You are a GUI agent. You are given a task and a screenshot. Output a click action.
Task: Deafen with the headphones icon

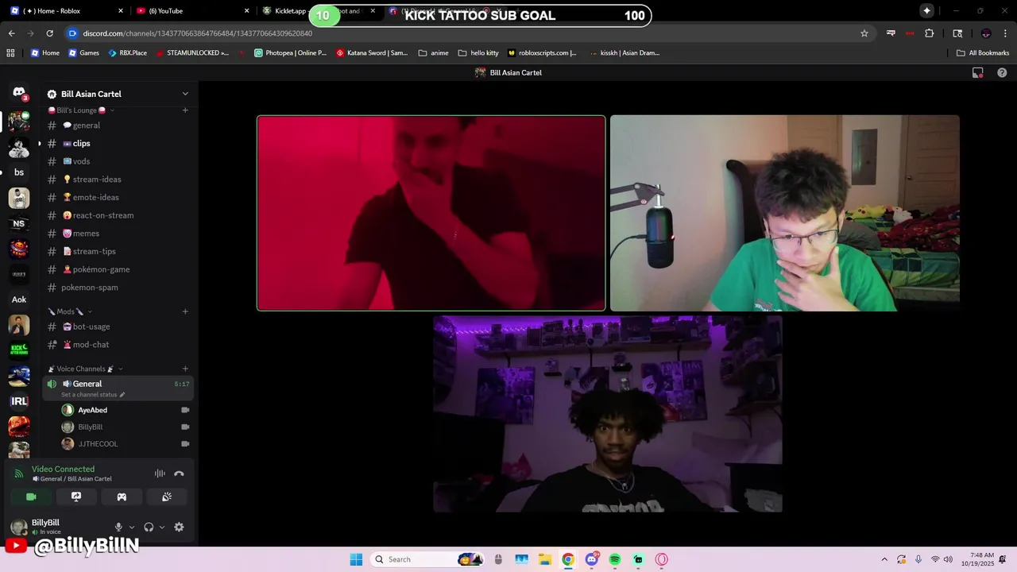pyautogui.click(x=149, y=527)
